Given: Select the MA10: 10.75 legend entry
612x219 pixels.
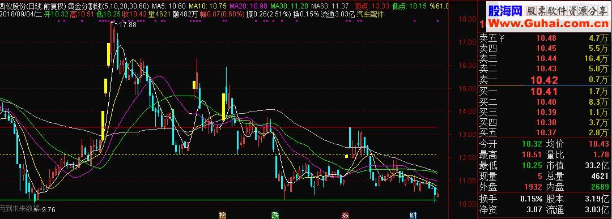Looking at the screenshot, I should pyautogui.click(x=207, y=6).
